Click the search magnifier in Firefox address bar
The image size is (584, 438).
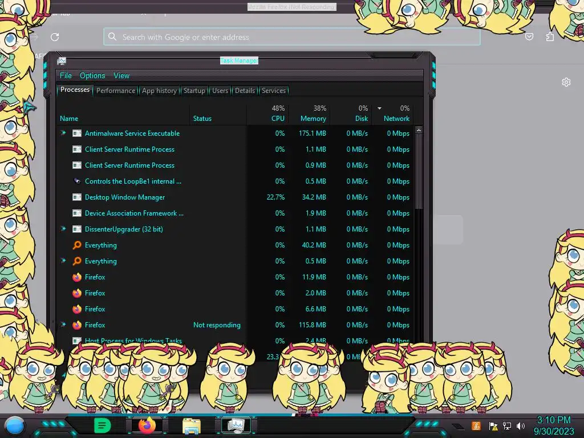click(112, 36)
